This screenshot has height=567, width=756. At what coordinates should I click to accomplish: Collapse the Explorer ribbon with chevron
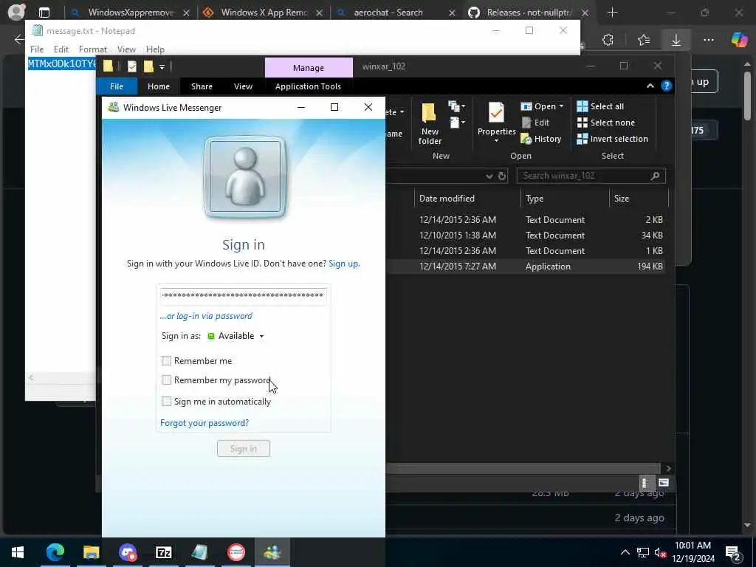pyautogui.click(x=650, y=86)
